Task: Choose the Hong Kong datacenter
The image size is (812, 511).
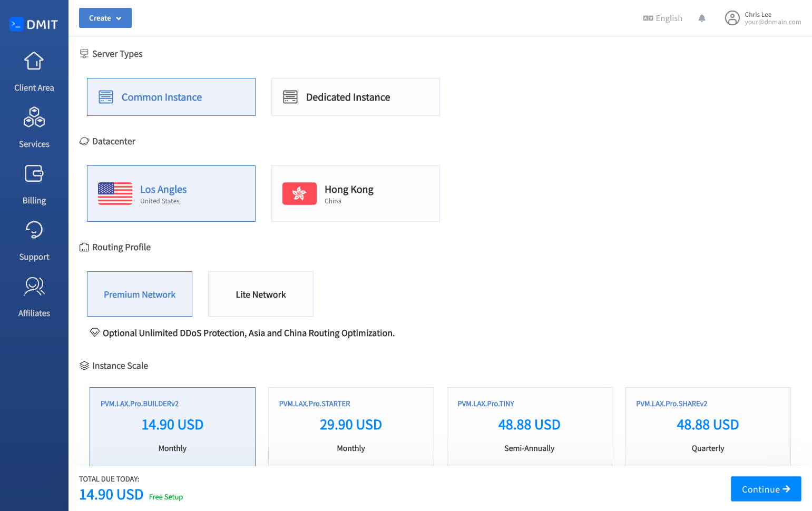Action: (355, 194)
